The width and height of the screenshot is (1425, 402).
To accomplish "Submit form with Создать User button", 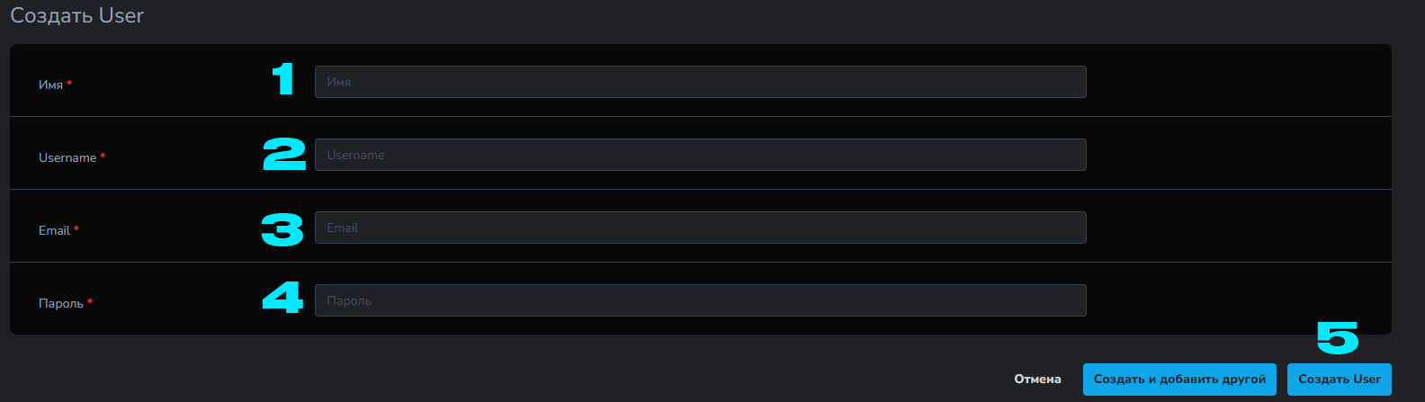I will [x=1339, y=380].
